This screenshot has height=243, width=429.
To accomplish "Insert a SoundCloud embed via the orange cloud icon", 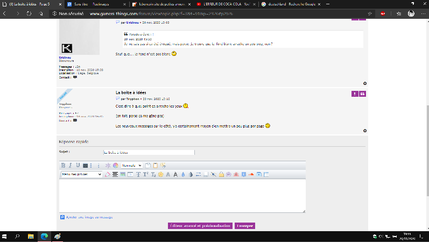I will pyautogui.click(x=251, y=174).
